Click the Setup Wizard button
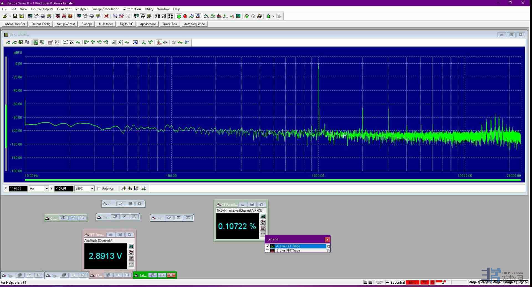The width and height of the screenshot is (532, 287). pyautogui.click(x=66, y=24)
